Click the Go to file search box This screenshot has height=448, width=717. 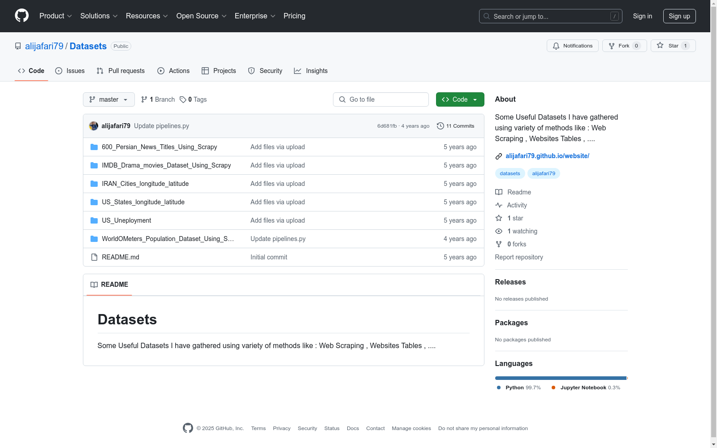click(381, 99)
